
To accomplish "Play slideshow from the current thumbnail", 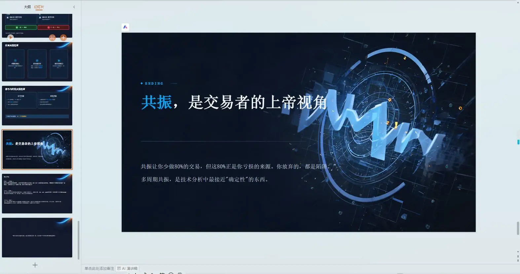I will [x=11, y=38].
